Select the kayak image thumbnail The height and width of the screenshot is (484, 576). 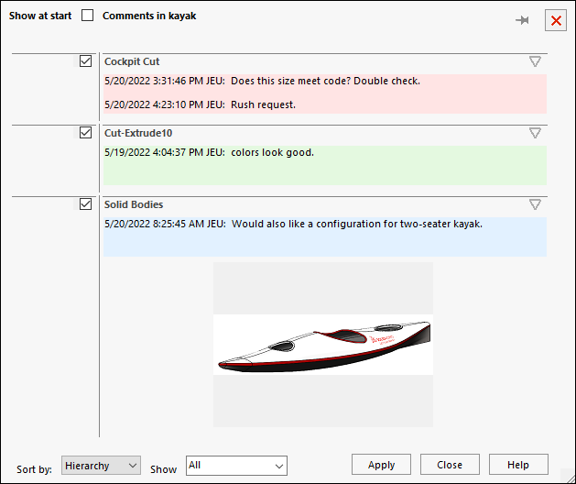[323, 345]
